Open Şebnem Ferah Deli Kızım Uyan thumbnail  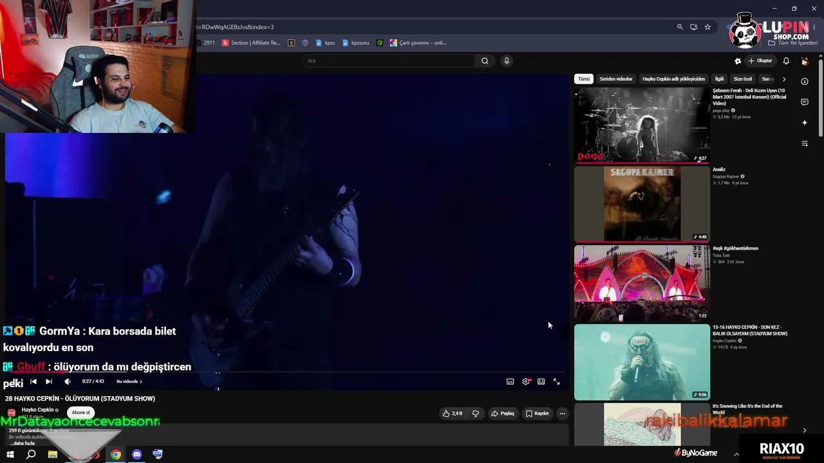642,125
